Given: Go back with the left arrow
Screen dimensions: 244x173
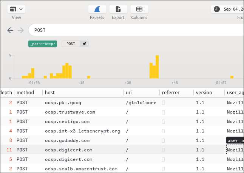Looking at the screenshot, I should (x=10, y=30).
